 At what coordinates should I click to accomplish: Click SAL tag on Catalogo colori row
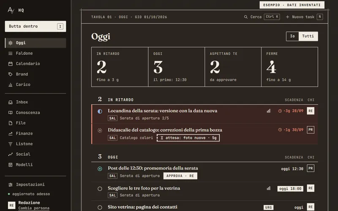click(x=112, y=138)
